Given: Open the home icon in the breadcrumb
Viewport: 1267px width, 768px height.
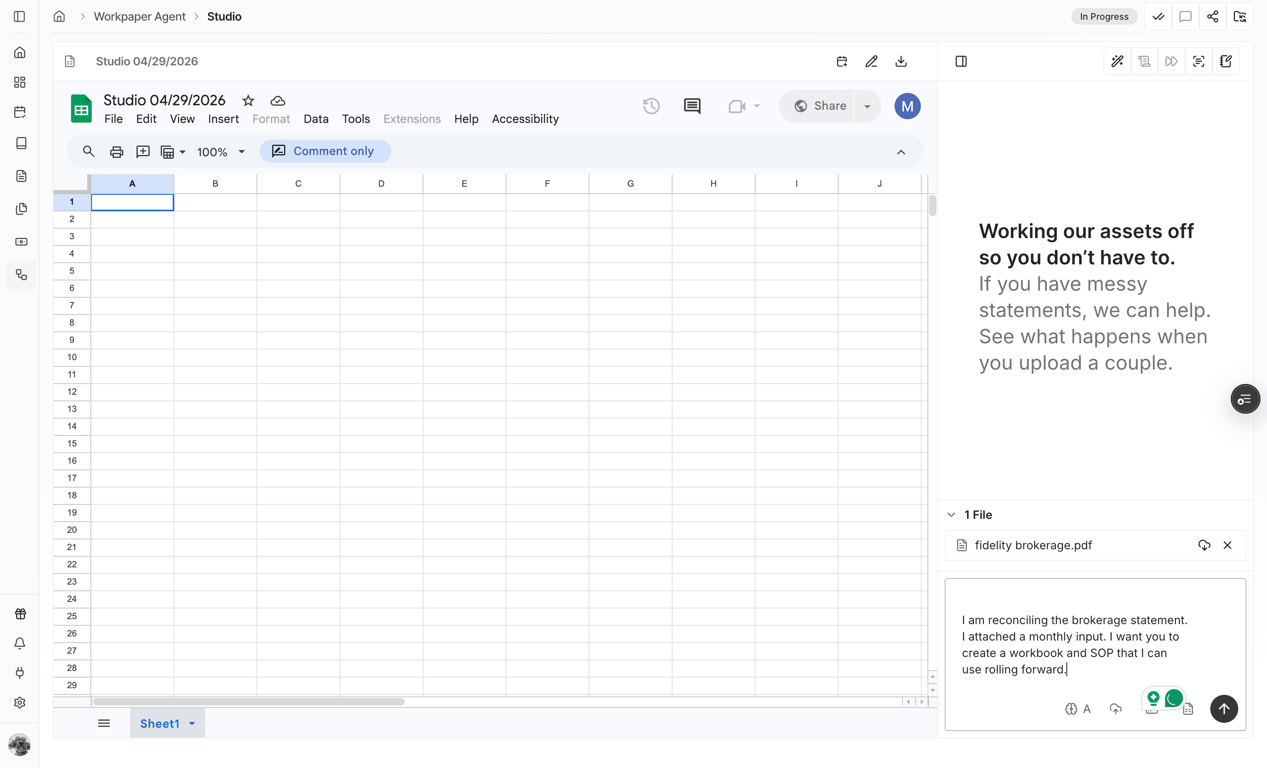Looking at the screenshot, I should tap(59, 16).
